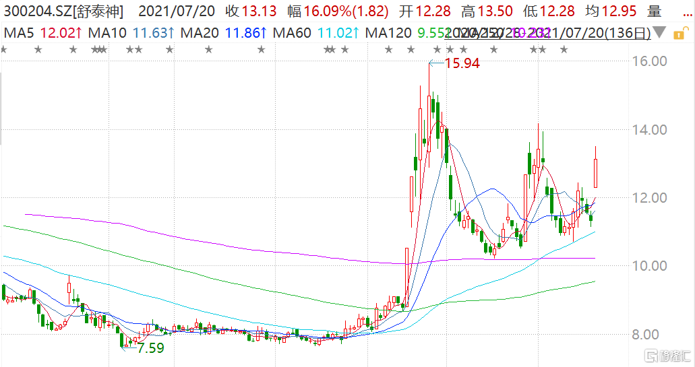Click the 16.00 price axis label
This screenshot has height=367, width=695.
(x=649, y=61)
